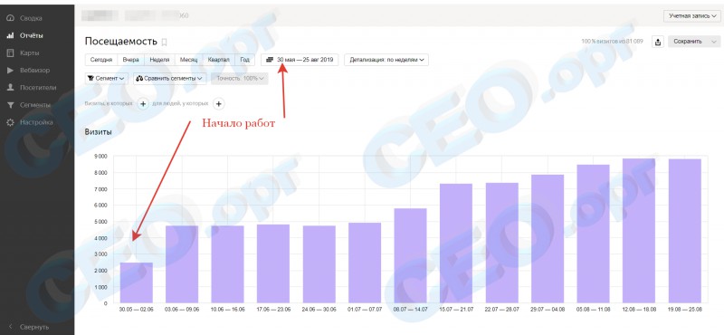Expand the Сохранить dropdown arrow
The height and width of the screenshot is (335, 724).
[x=714, y=42]
